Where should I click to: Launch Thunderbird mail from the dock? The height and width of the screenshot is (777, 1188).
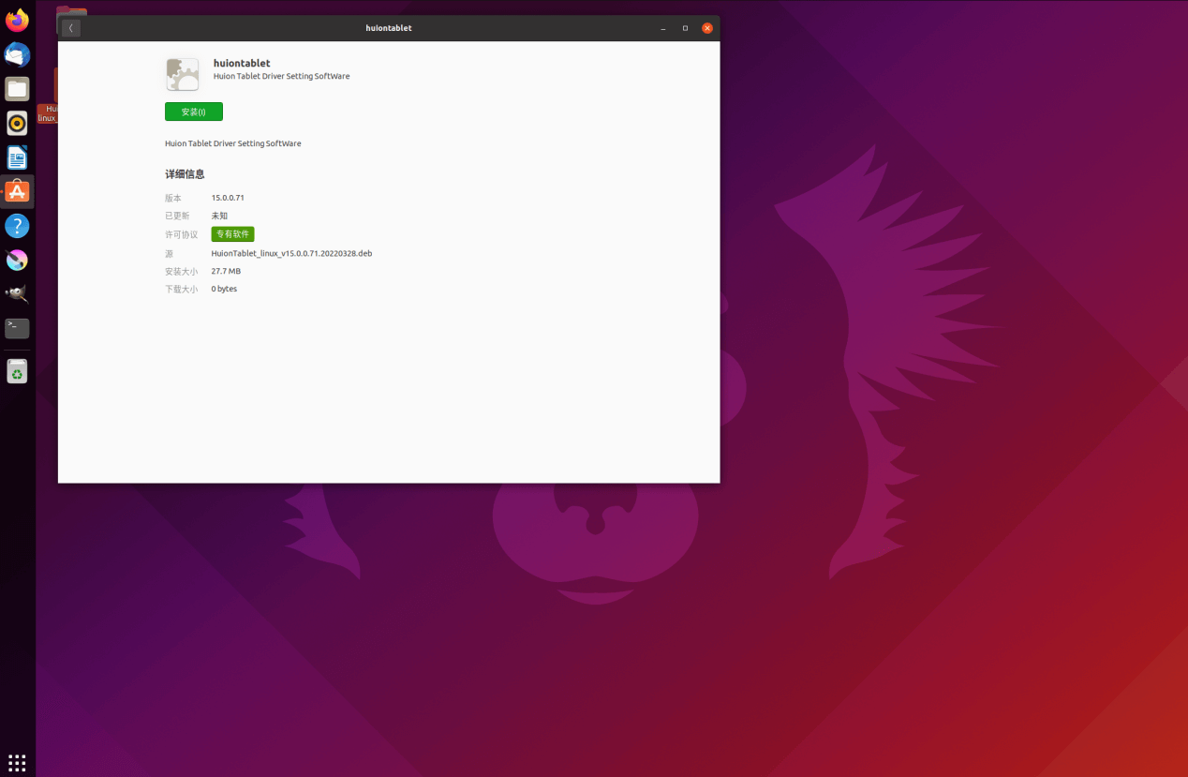click(17, 55)
